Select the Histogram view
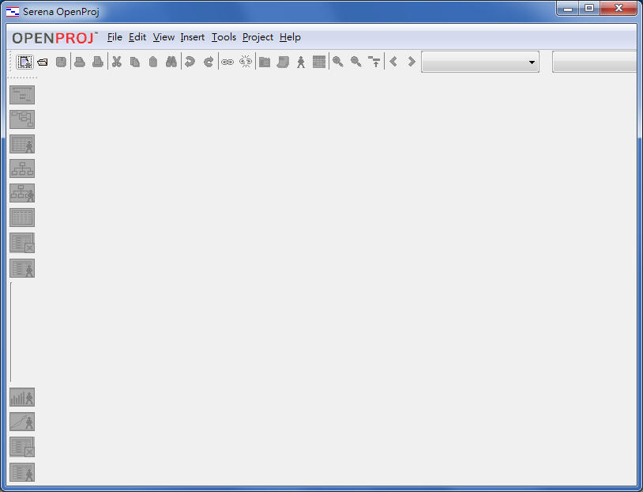The image size is (643, 492). pos(21,397)
